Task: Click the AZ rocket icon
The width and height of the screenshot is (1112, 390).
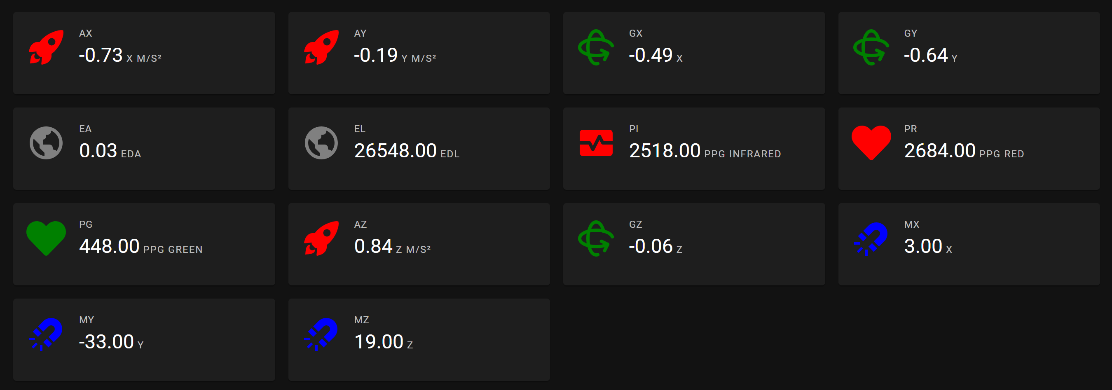Action: click(x=321, y=238)
